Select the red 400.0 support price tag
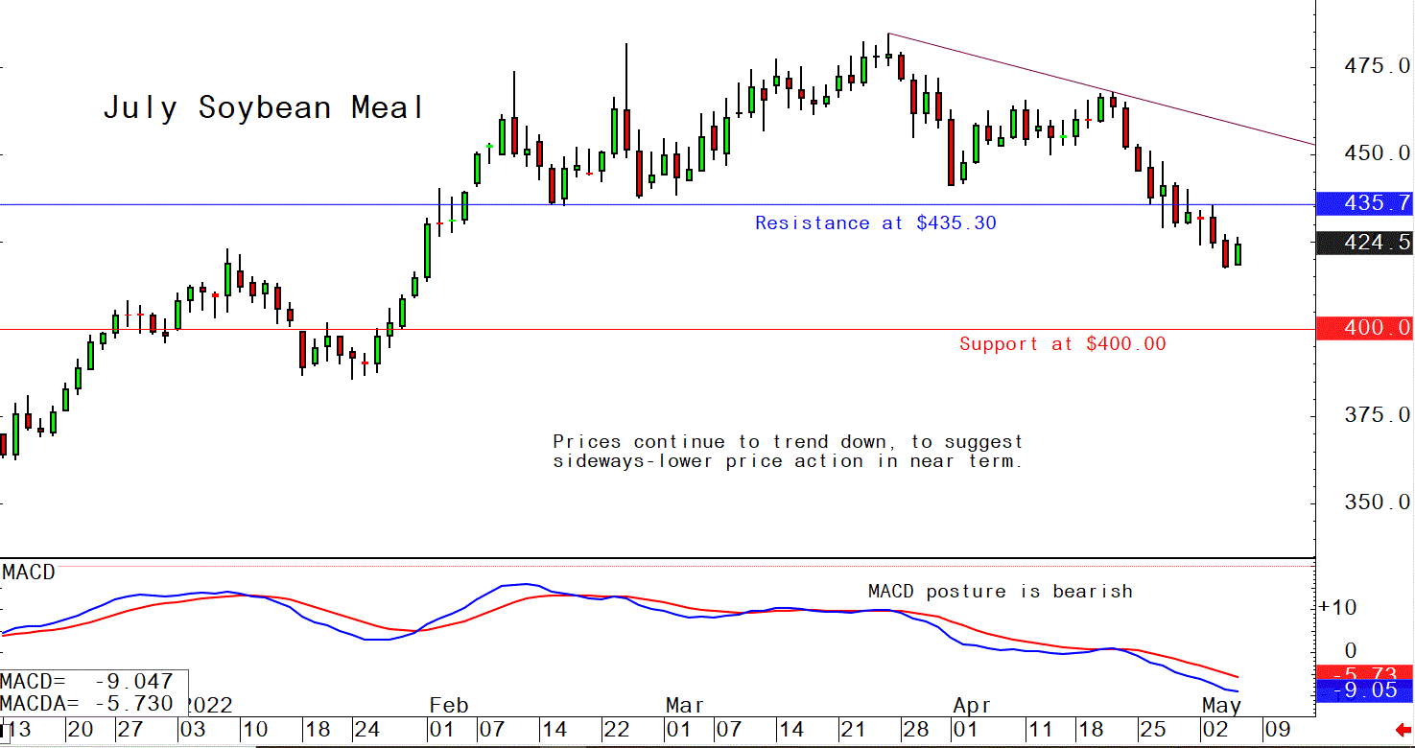This screenshot has width=1415, height=748. pyautogui.click(x=1364, y=329)
